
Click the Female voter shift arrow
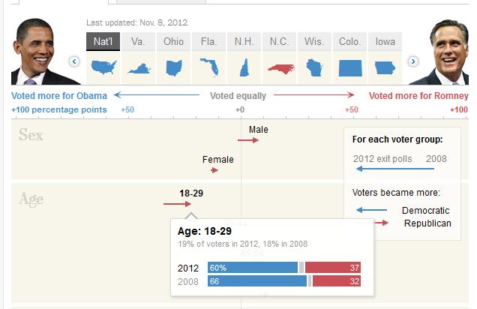pos(214,171)
